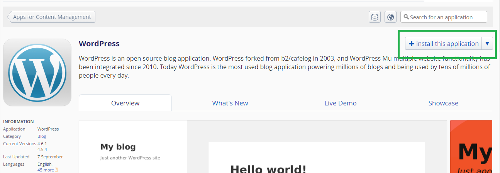Click the note icon beside 45 more
Viewport: 500px width, 173px height.
(x=56, y=170)
